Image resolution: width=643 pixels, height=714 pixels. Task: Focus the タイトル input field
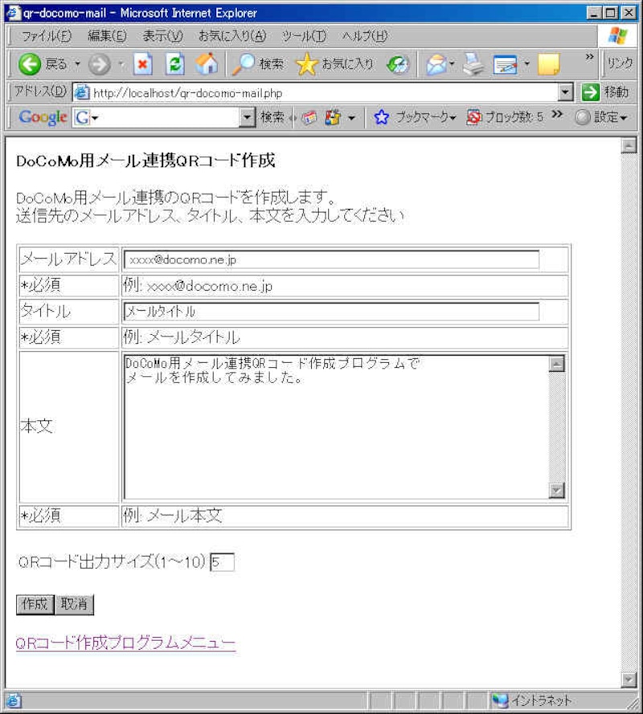point(331,312)
